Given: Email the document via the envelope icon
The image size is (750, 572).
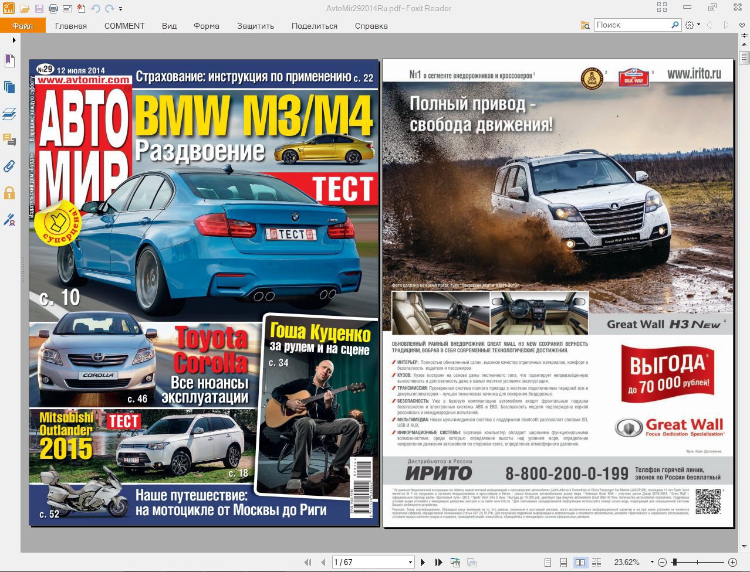Looking at the screenshot, I should 67,9.
